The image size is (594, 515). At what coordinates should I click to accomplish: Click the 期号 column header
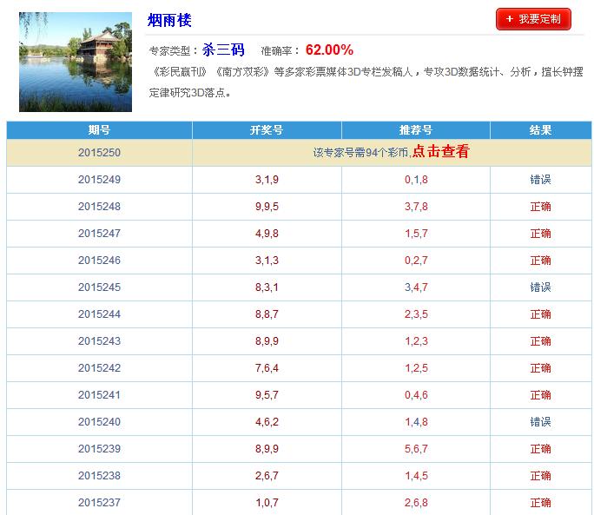pyautogui.click(x=99, y=130)
